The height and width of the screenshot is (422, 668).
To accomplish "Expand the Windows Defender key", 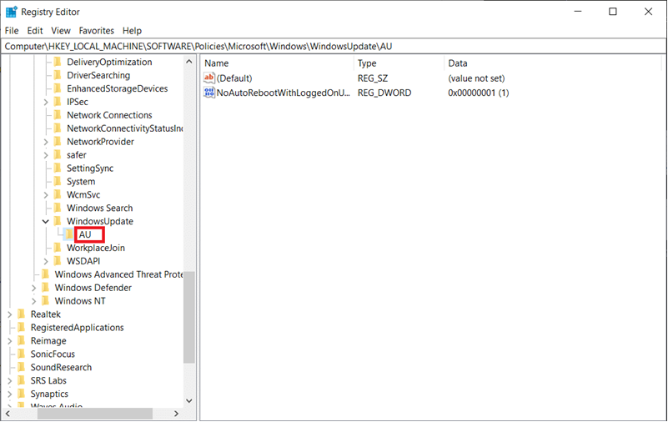I will 33,288.
